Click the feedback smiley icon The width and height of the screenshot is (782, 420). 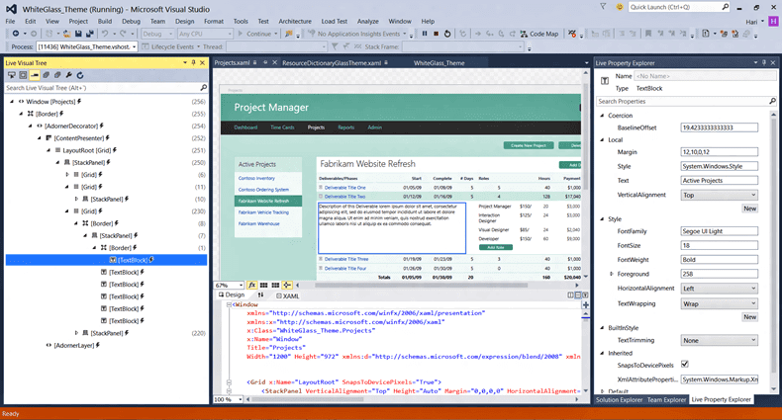[619, 7]
